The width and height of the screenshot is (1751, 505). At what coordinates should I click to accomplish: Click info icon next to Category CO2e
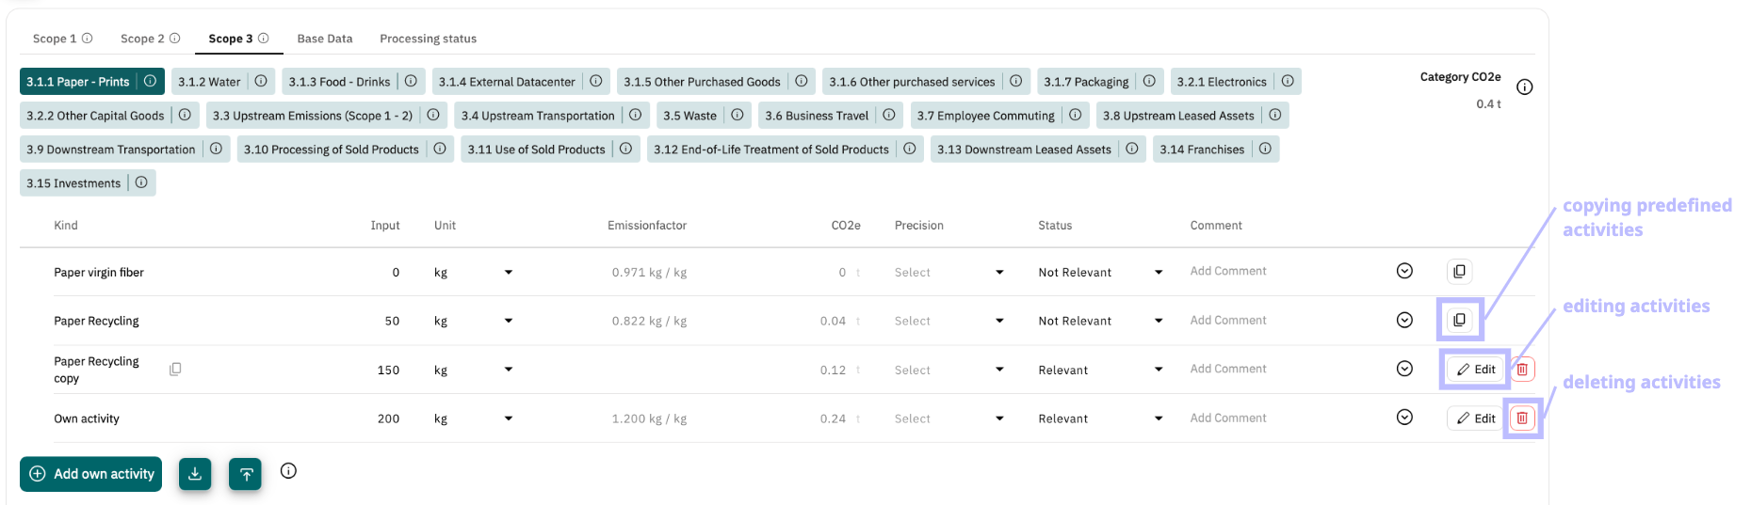point(1524,87)
